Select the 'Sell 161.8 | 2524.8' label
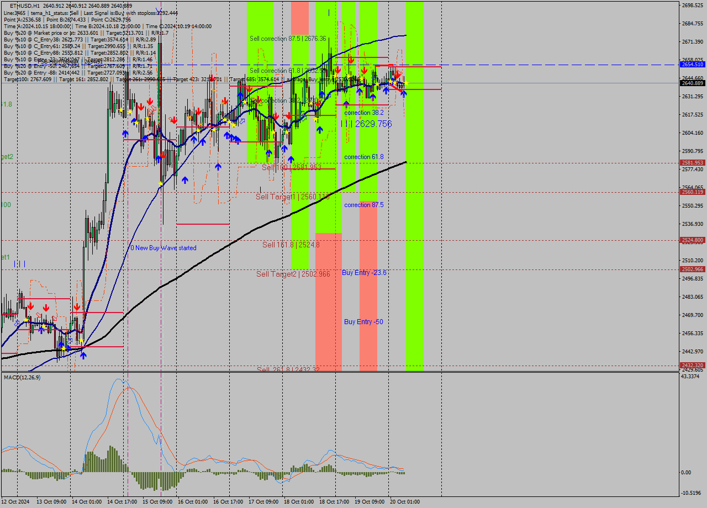 pyautogui.click(x=291, y=244)
